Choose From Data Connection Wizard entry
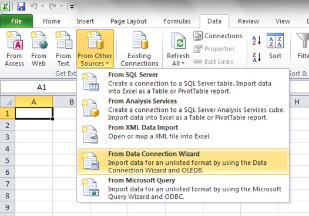309x216 pixels. click(x=183, y=162)
